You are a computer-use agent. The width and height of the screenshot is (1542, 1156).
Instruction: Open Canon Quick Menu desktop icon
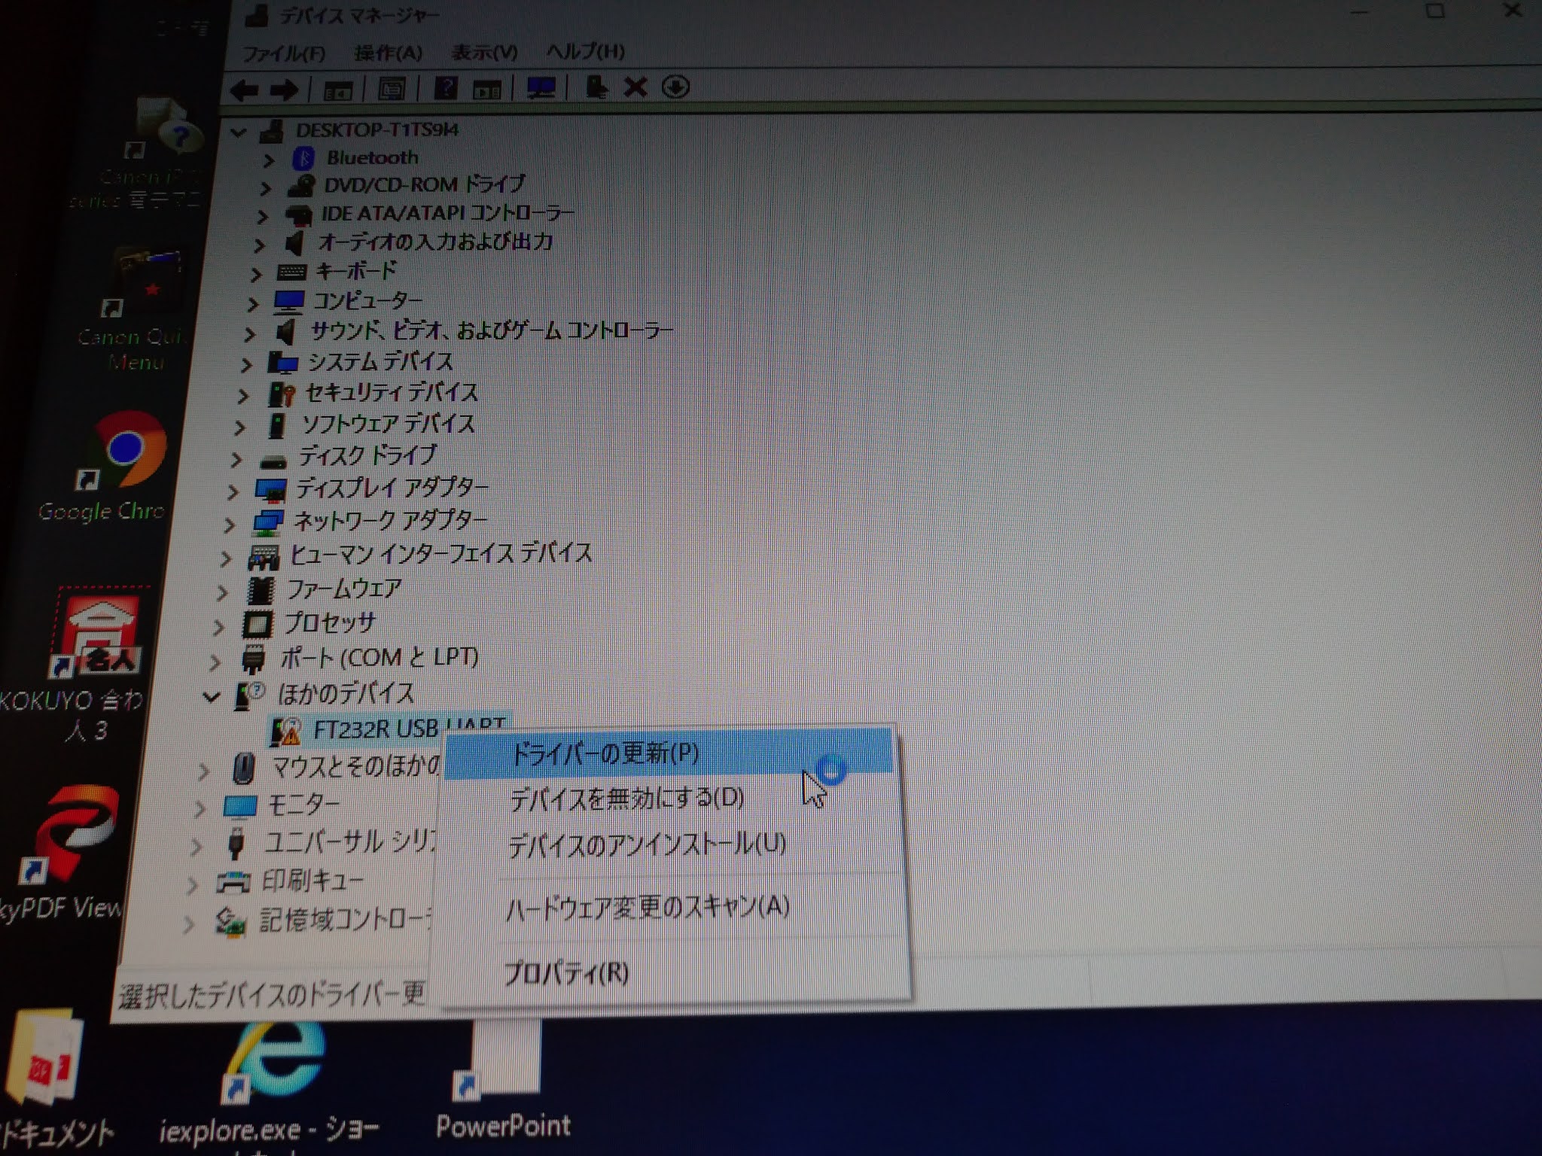136,309
